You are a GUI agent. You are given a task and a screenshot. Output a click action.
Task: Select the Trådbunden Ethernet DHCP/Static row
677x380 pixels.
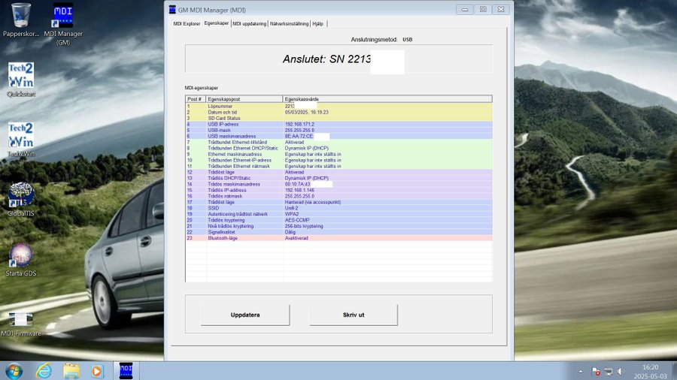339,148
